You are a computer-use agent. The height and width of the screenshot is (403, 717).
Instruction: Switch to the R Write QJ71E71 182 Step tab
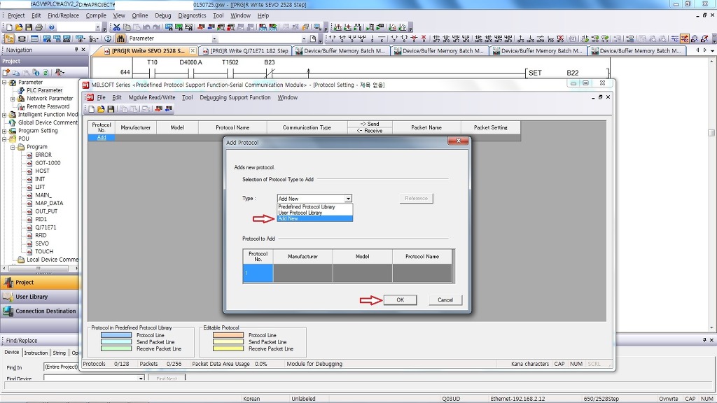tap(245, 51)
